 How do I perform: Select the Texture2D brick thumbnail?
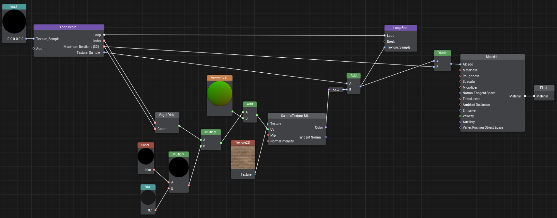pyautogui.click(x=243, y=157)
